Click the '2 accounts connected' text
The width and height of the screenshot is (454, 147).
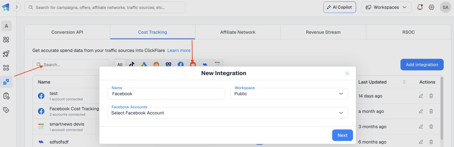[68, 115]
